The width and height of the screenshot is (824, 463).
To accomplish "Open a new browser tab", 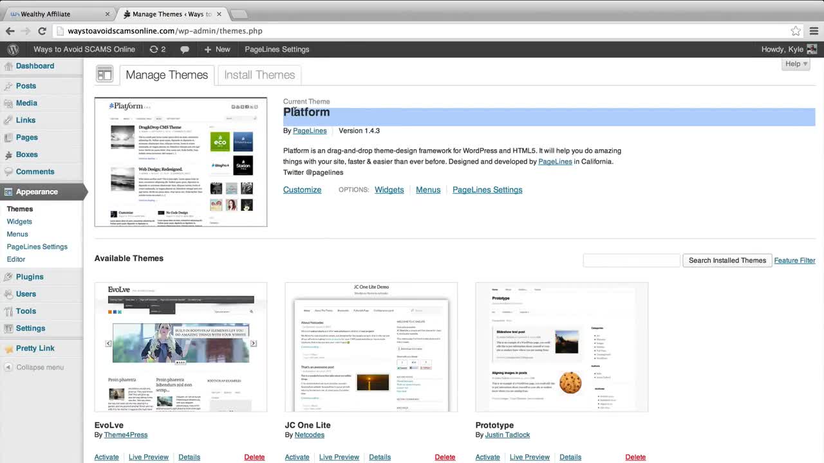I will tap(239, 14).
